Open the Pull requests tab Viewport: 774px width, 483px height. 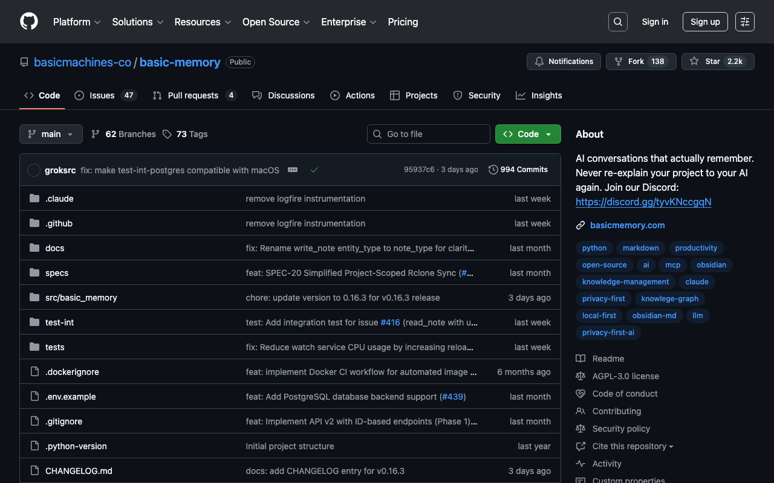tap(193, 95)
